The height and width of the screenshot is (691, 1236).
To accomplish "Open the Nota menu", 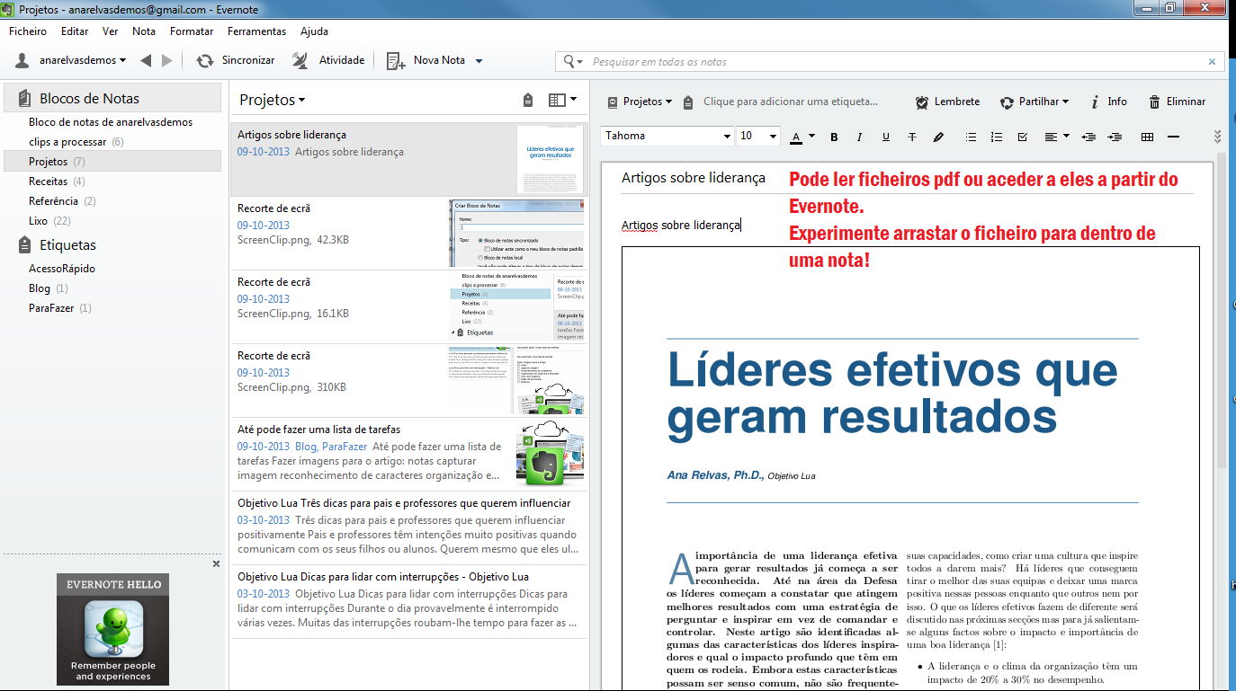I will [144, 31].
